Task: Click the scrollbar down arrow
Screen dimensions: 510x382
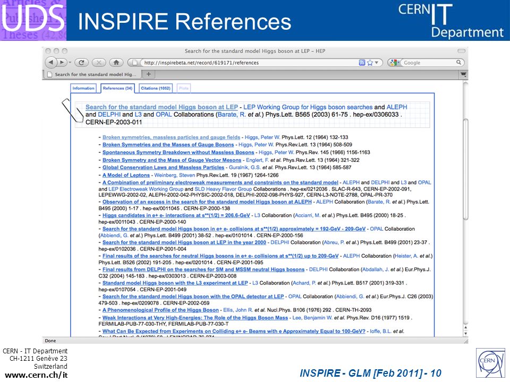Action: pyautogui.click(x=465, y=334)
